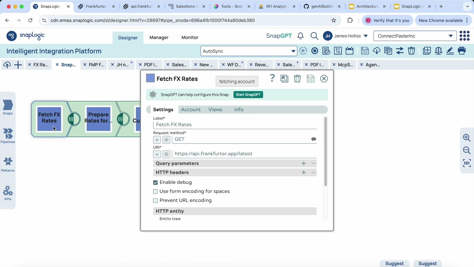
Task: Open the Snaps sidebar panel
Action: click(x=8, y=108)
